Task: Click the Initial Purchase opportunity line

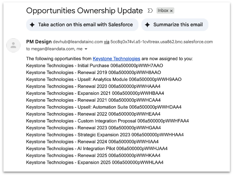Action: tap(95, 65)
